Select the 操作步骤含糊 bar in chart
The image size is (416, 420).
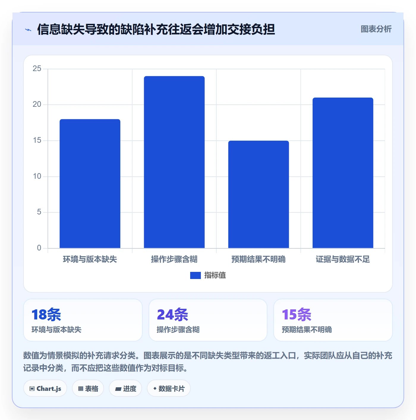pos(174,162)
